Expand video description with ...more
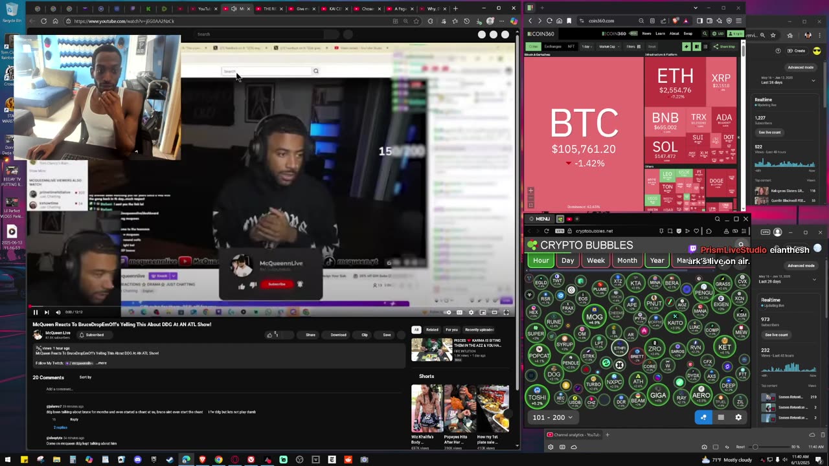 pos(101,363)
